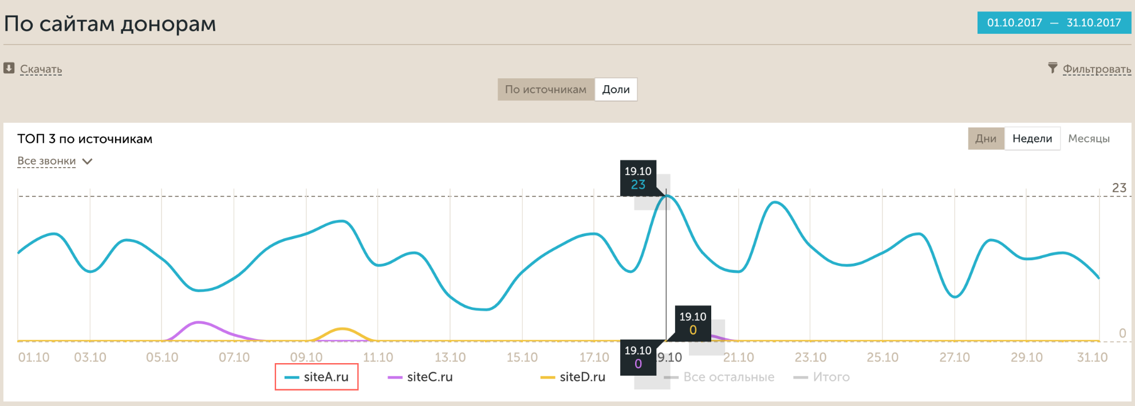Select the По источникам tab
Image resolution: width=1135 pixels, height=406 pixels.
546,90
